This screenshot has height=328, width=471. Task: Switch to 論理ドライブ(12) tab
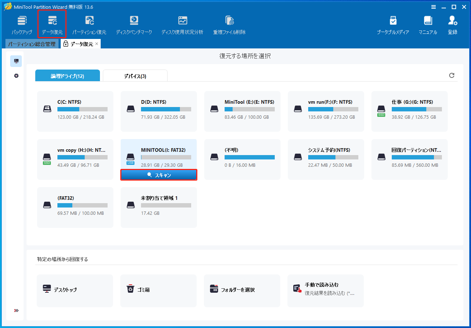68,76
